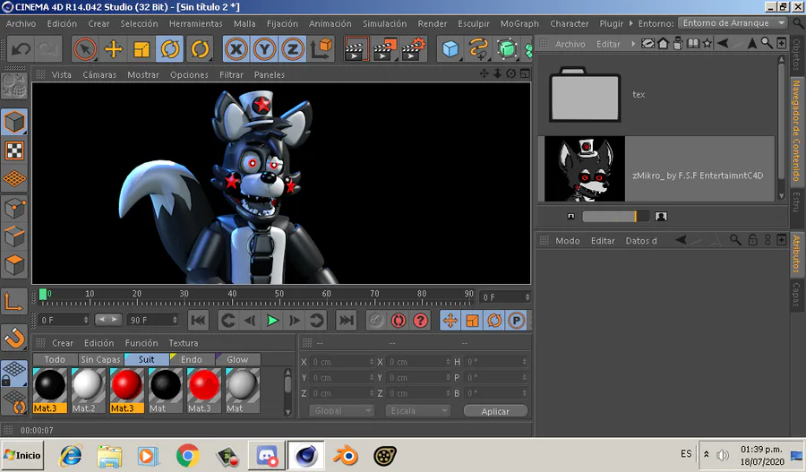Toggle autokeying red button

point(399,321)
